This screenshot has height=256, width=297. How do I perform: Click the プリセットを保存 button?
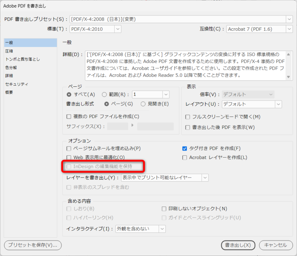[x=32, y=245]
